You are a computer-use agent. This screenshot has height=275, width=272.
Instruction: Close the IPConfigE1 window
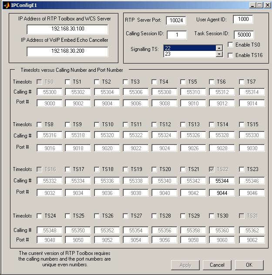(x=267, y=5)
